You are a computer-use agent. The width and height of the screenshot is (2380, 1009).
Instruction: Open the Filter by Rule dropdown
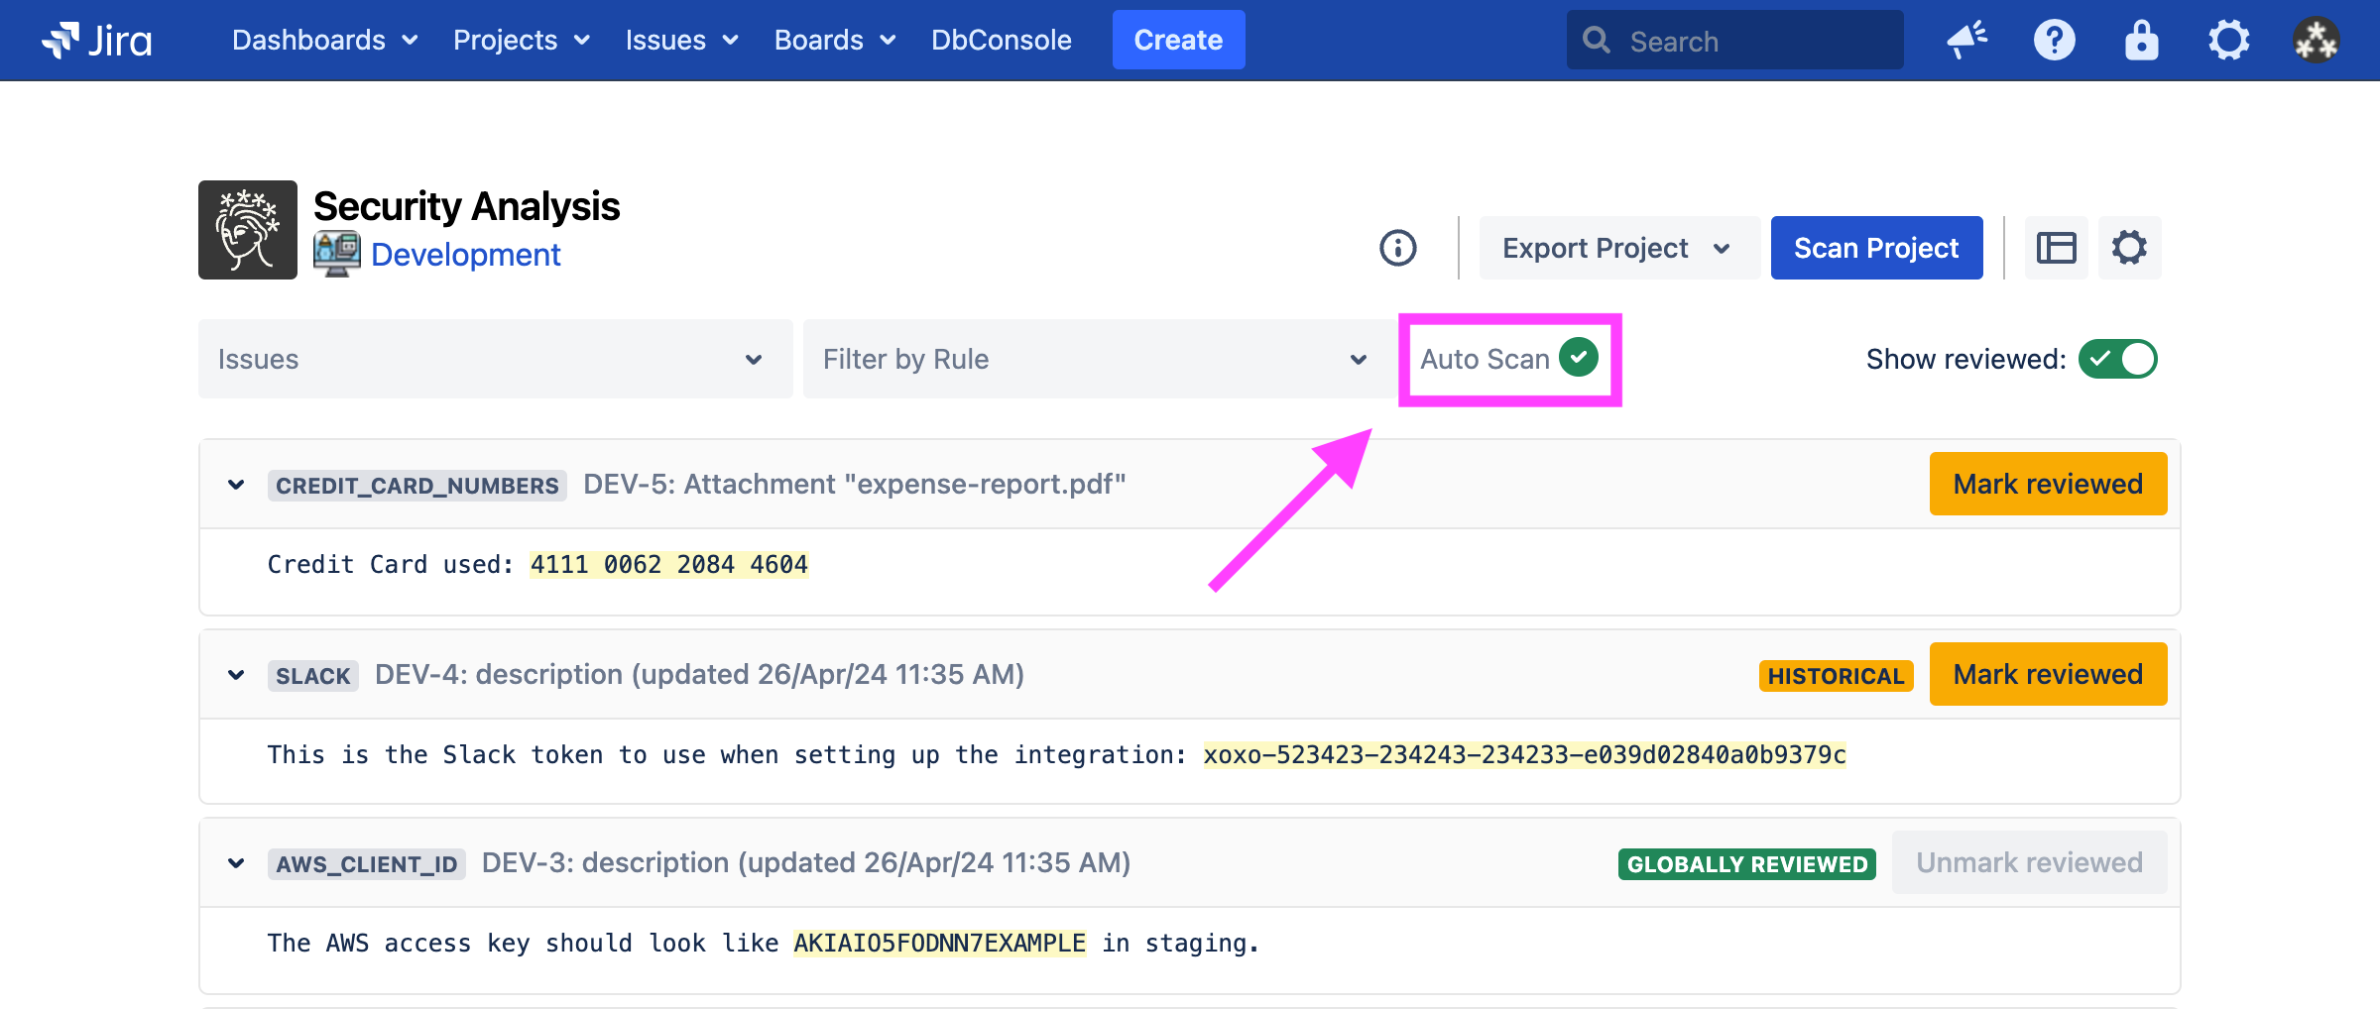[1095, 359]
